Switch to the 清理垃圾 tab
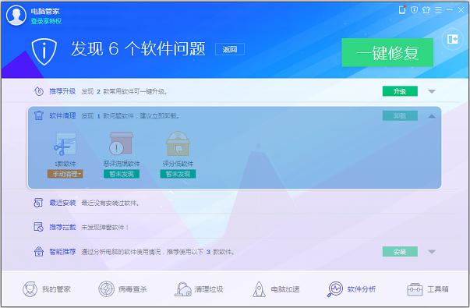The width and height of the screenshot is (470, 308). (x=199, y=289)
